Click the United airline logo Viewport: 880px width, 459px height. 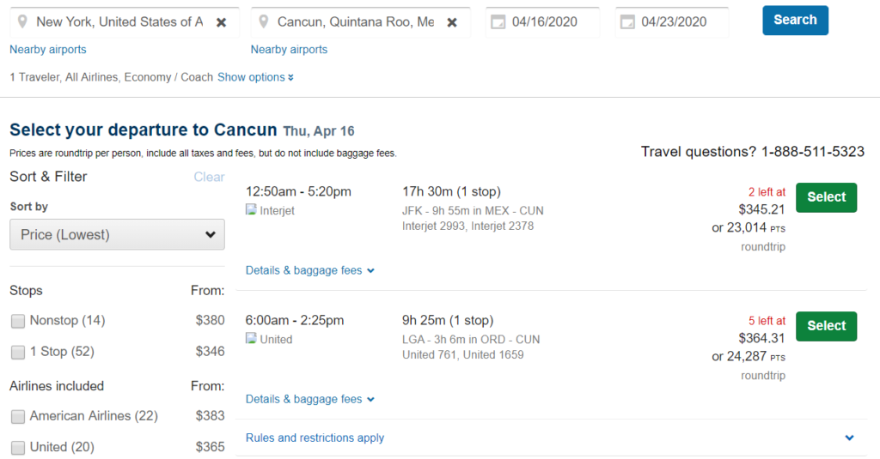click(x=251, y=339)
